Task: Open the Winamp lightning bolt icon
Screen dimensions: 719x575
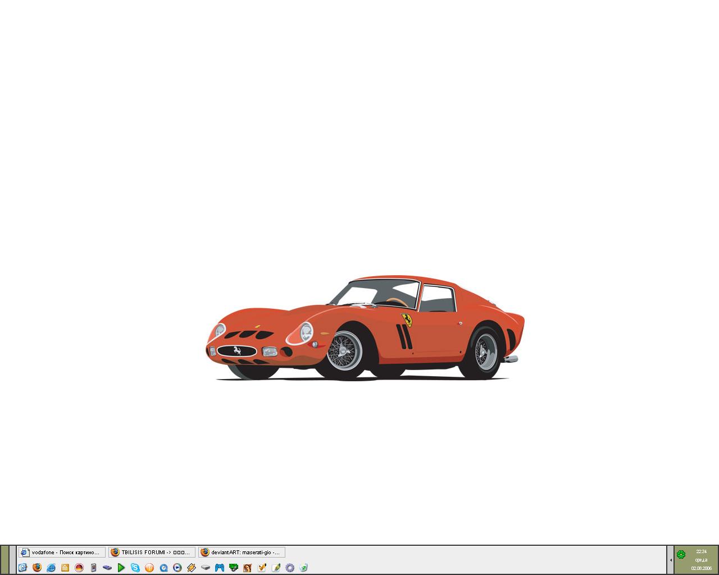Action: click(192, 568)
